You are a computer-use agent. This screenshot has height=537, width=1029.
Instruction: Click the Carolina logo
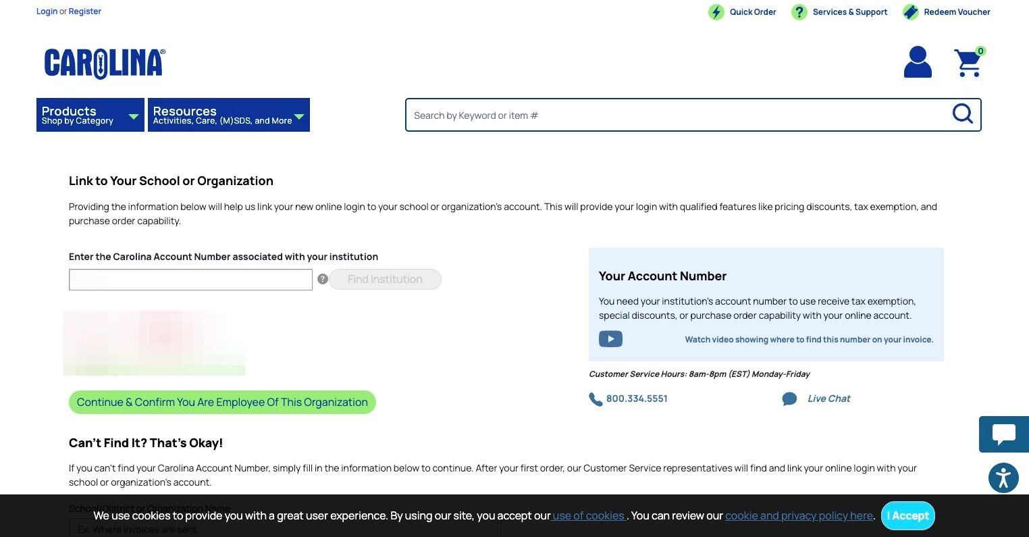(105, 64)
